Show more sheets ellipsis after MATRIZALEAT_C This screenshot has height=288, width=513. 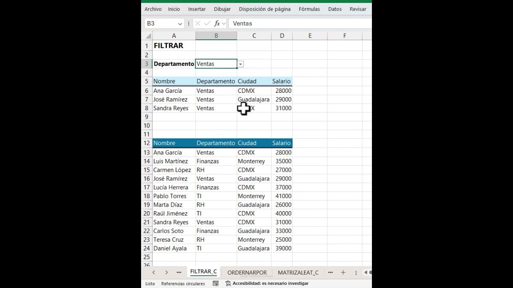[330, 272]
